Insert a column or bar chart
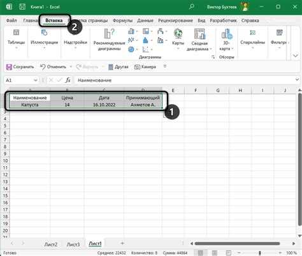The image size is (302, 256). (133, 31)
